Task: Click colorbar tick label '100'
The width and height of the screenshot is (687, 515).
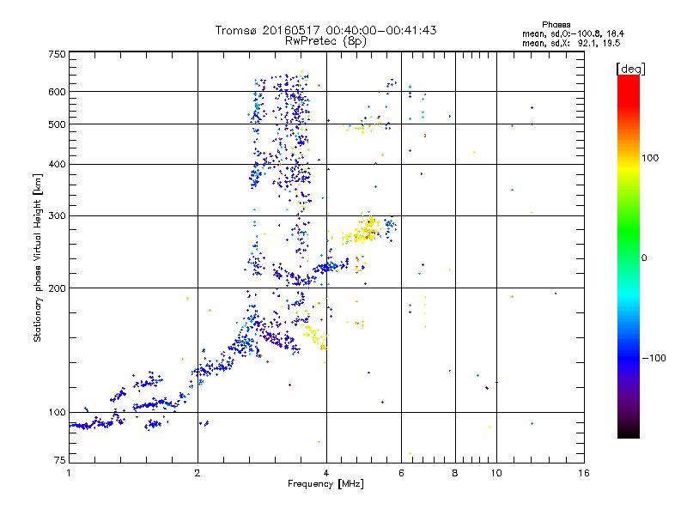Action: click(650, 158)
